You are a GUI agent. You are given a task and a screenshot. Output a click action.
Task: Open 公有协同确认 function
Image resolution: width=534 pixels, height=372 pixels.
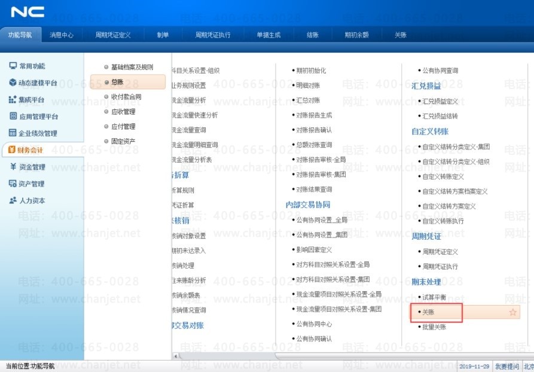click(x=314, y=339)
